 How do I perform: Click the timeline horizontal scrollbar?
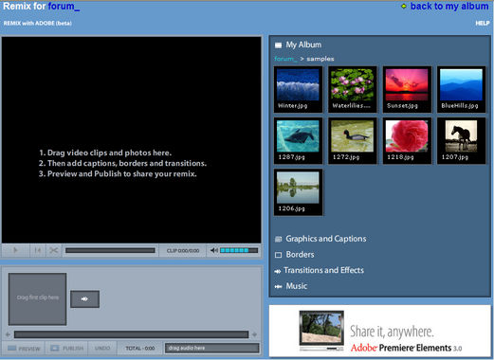[x=131, y=334]
